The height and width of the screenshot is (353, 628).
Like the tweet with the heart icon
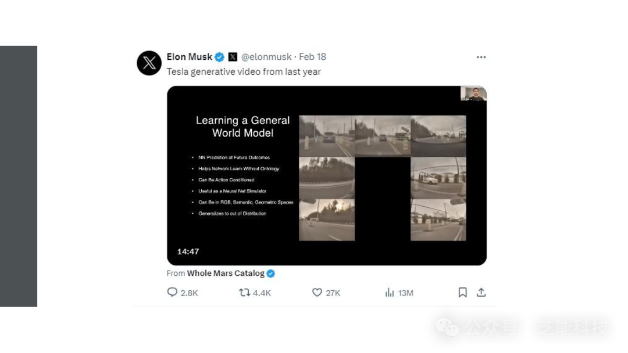[x=317, y=292]
